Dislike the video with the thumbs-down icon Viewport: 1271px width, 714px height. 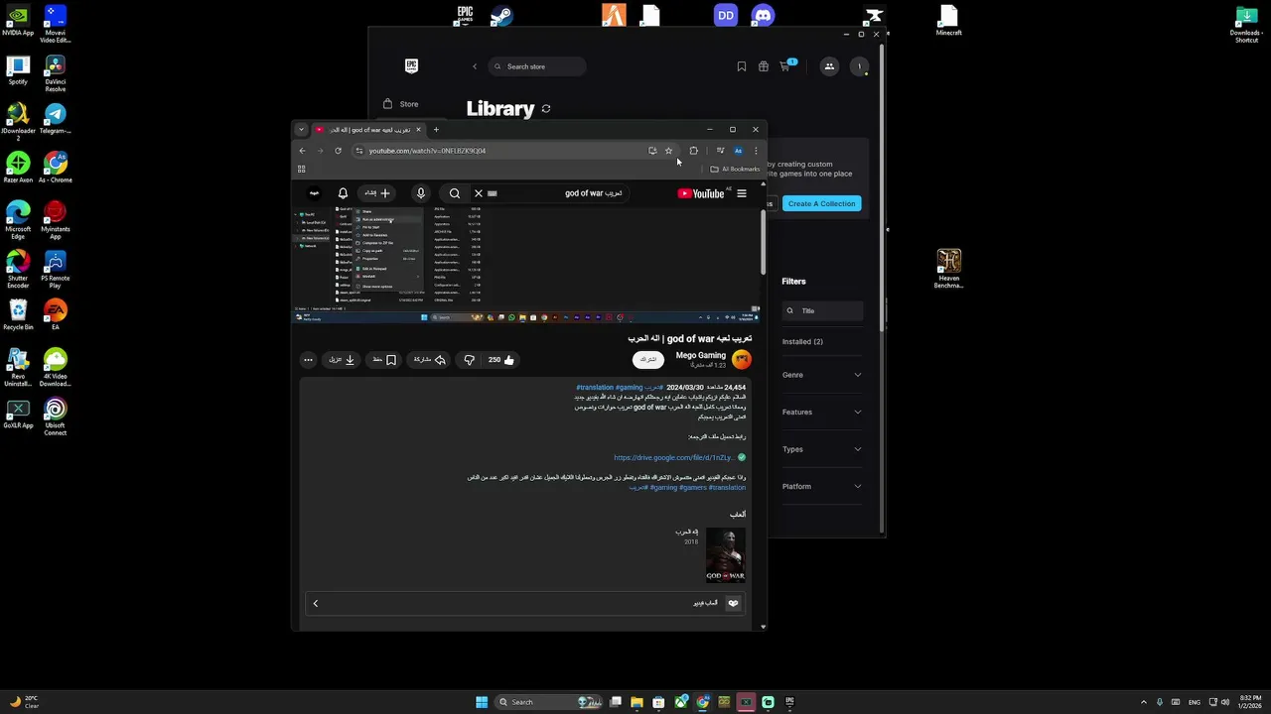pos(469,360)
